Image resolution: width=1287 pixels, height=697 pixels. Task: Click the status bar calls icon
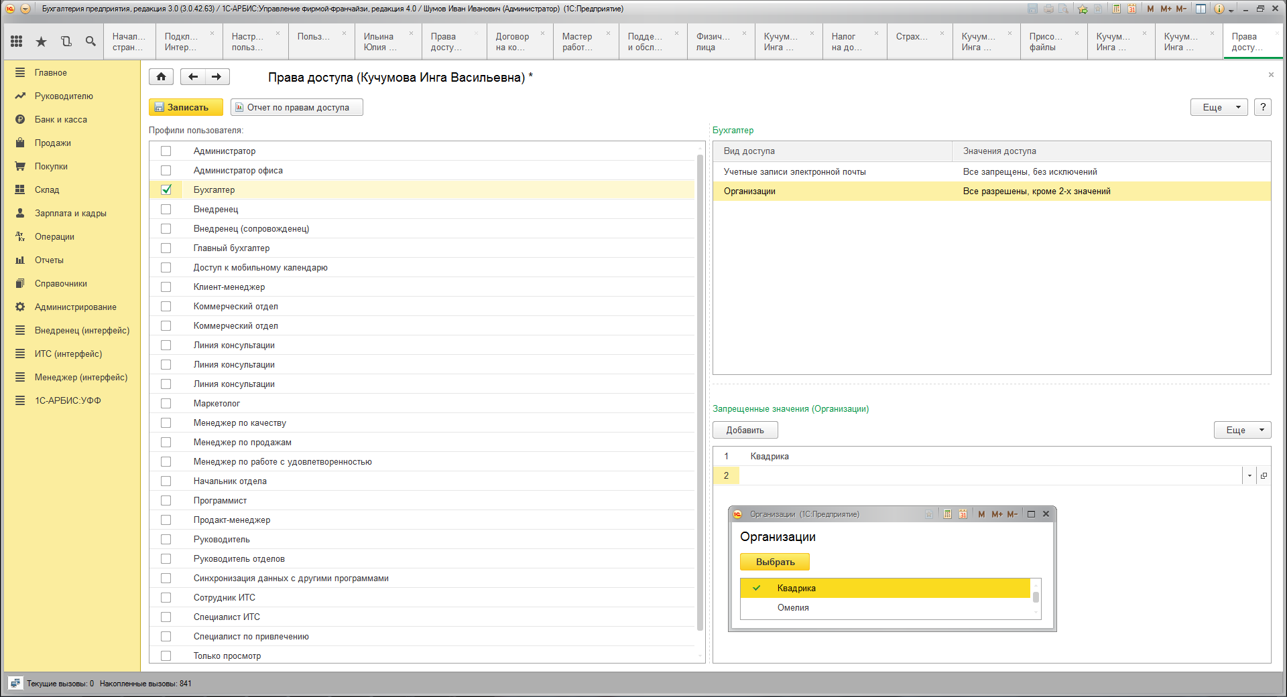pos(15,684)
